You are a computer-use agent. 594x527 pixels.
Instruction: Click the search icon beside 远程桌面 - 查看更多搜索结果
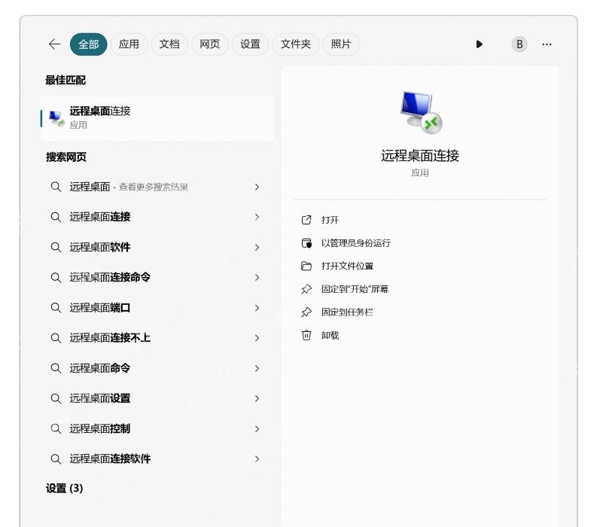click(x=56, y=187)
